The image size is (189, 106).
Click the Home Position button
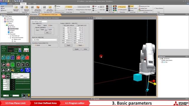(8, 77)
